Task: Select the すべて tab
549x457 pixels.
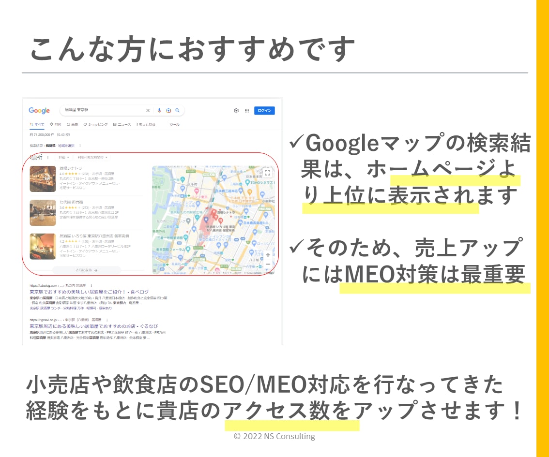Action: point(37,124)
